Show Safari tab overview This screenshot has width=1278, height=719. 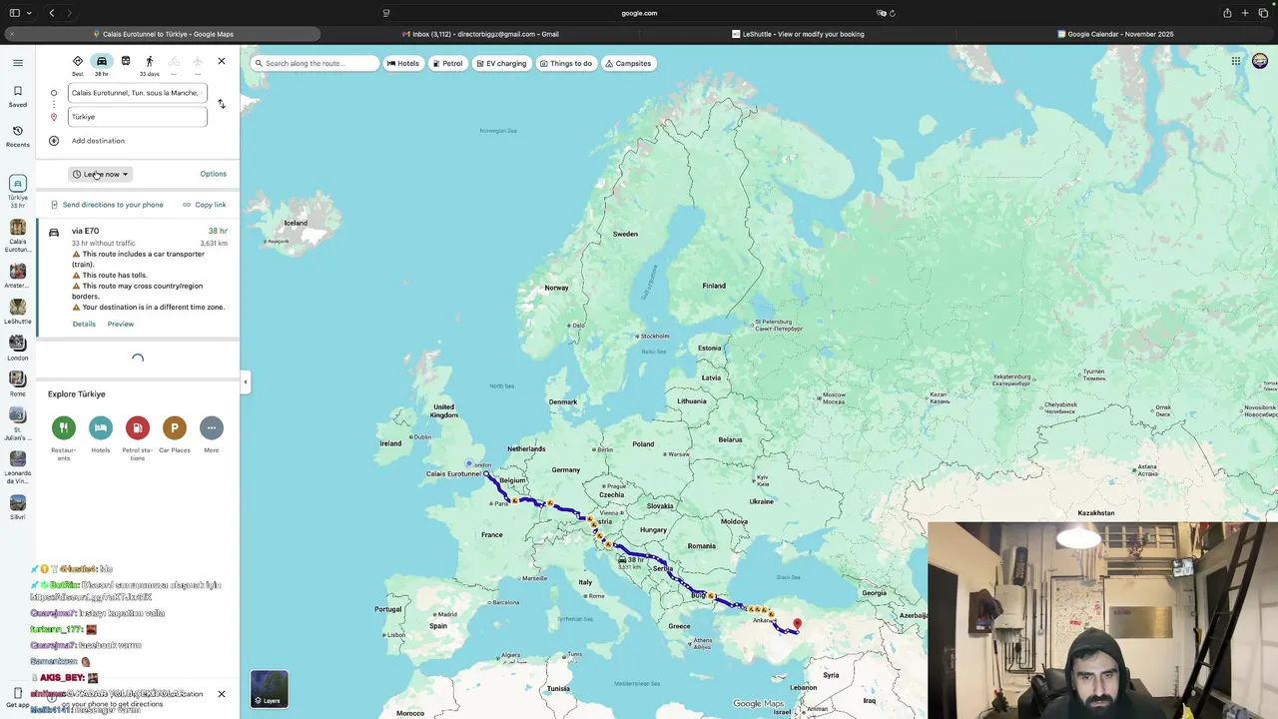click(x=1263, y=13)
